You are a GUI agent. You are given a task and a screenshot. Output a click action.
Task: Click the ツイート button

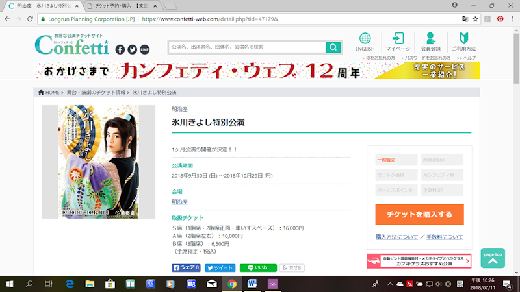220,267
